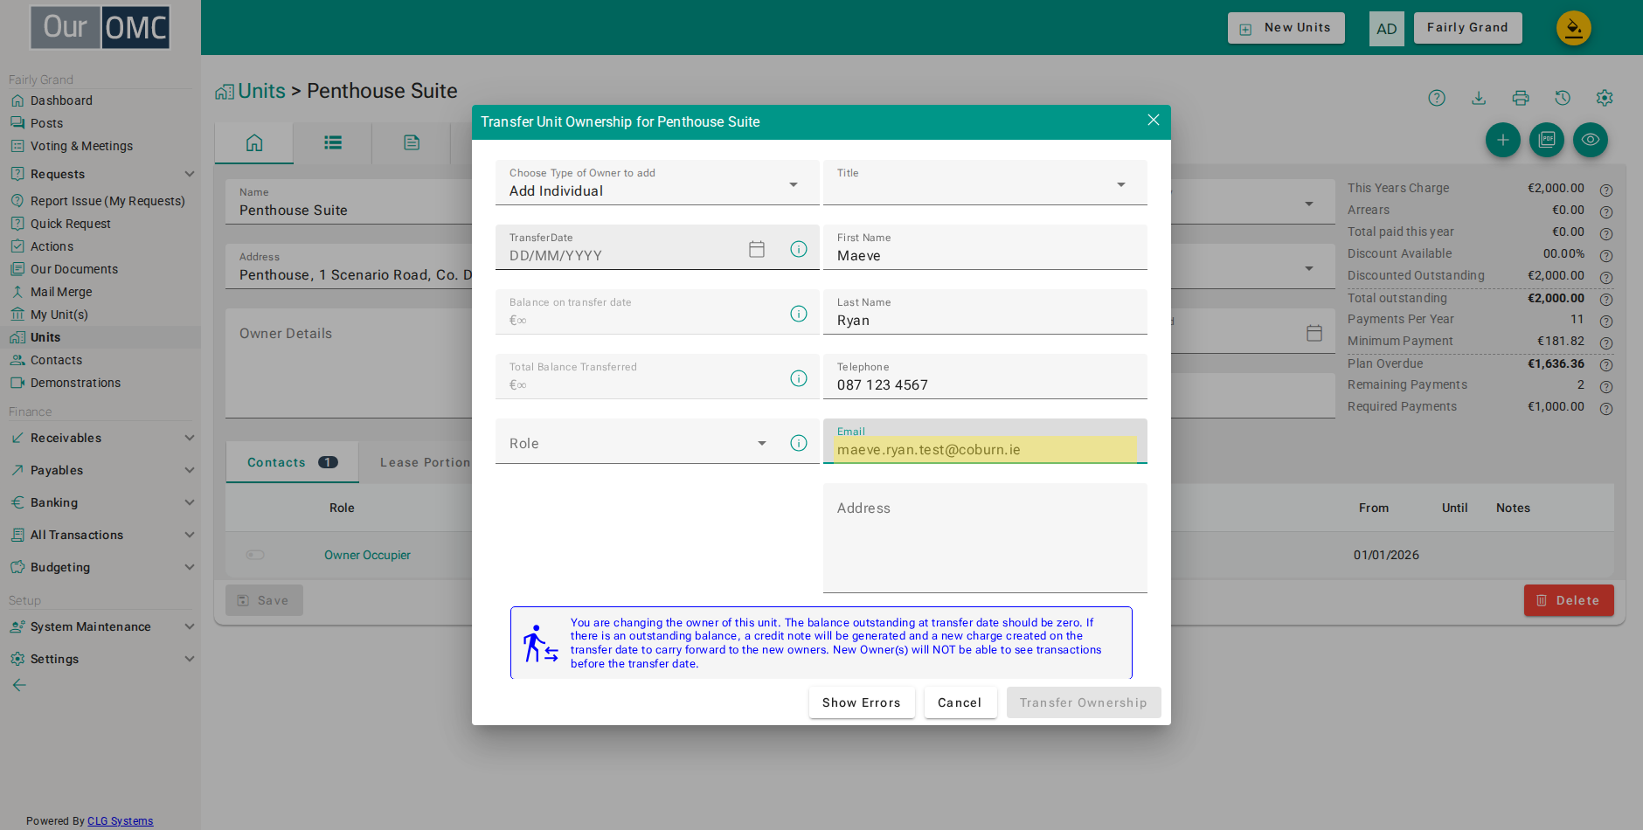Click into the First Name field

(x=985, y=247)
